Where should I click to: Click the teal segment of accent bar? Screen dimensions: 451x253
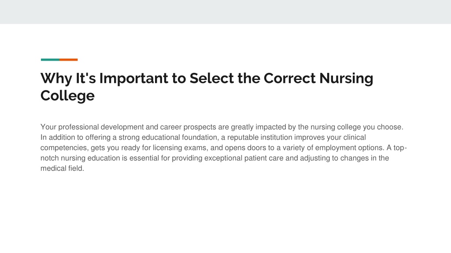(50, 60)
